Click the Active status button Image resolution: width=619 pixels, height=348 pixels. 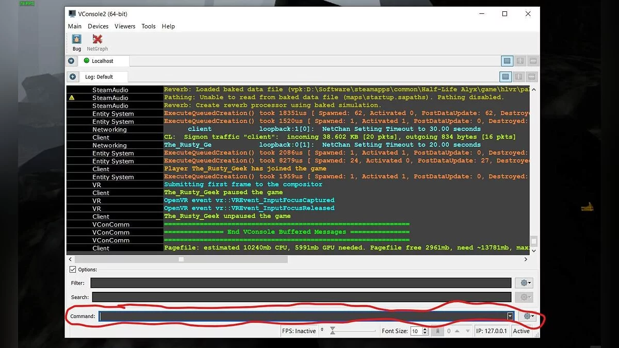[x=521, y=331]
